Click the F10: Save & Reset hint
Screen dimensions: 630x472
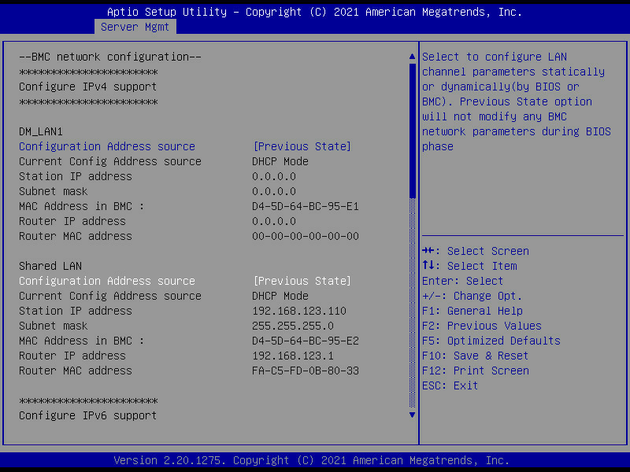[475, 356]
